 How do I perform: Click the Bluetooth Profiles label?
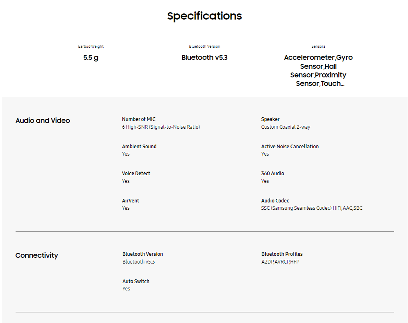(282, 254)
